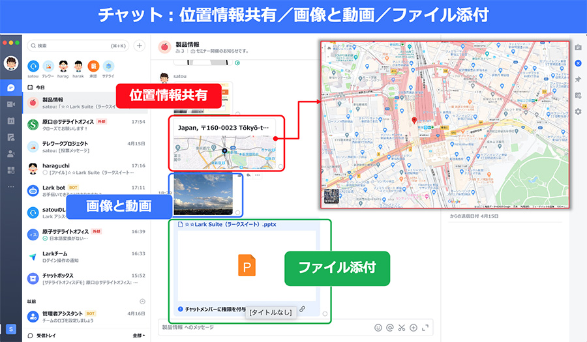Expand the message editor with the corner arrows
Screen dimensions: 587x342
[425, 328]
